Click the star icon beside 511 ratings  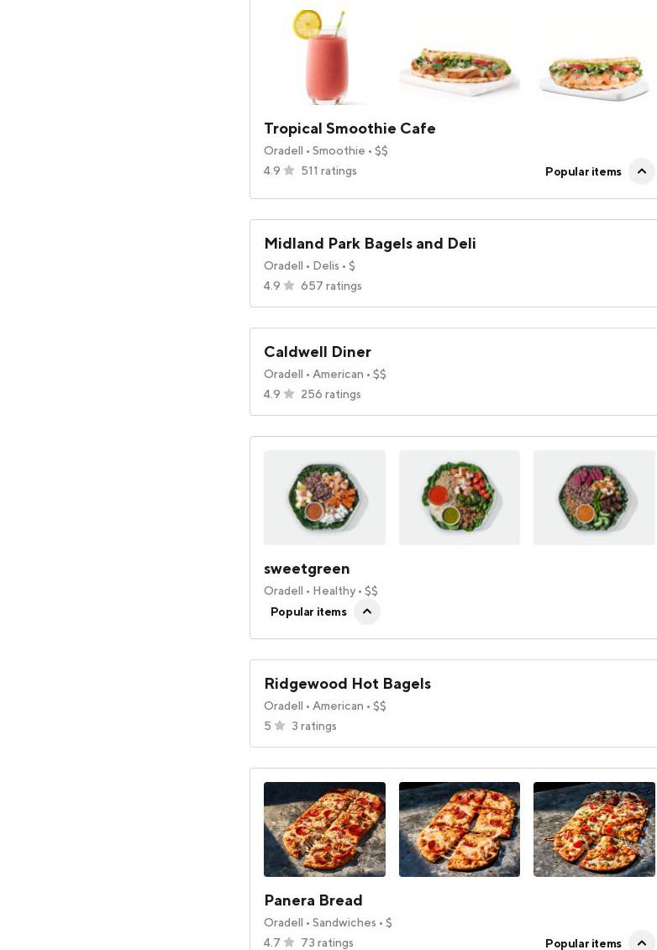(289, 171)
